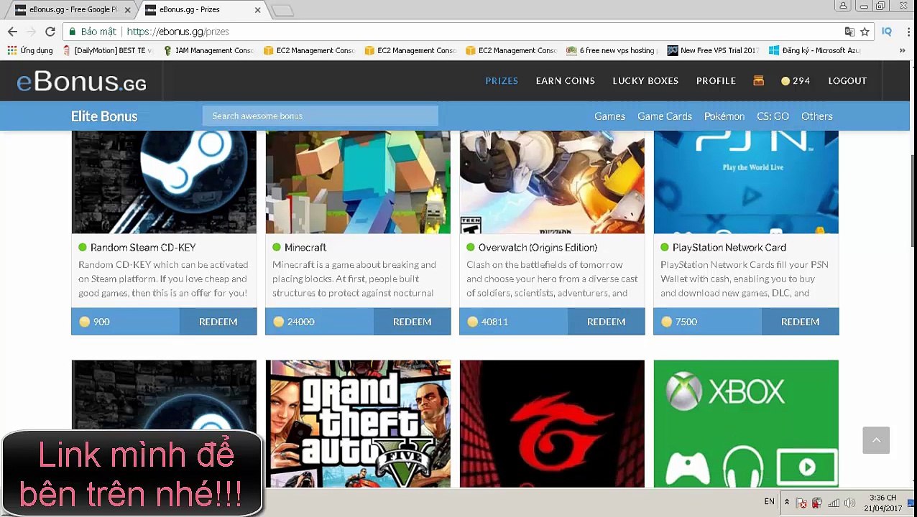Bookmark this page with the star icon
Image resolution: width=917 pixels, height=517 pixels.
(x=865, y=32)
